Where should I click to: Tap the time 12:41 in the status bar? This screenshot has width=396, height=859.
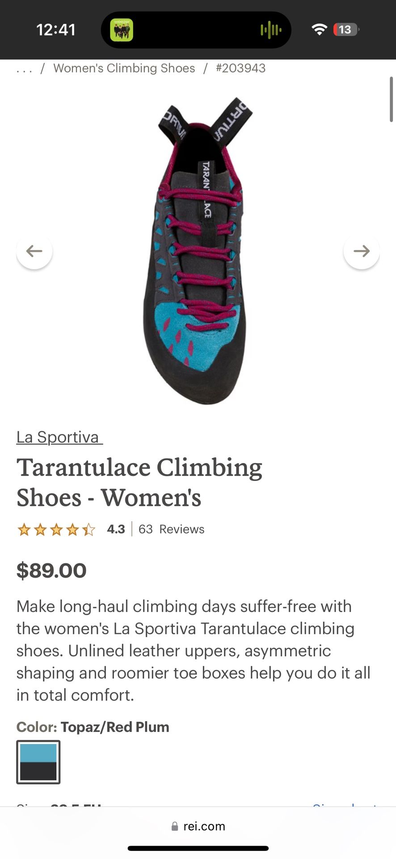pos(56,29)
